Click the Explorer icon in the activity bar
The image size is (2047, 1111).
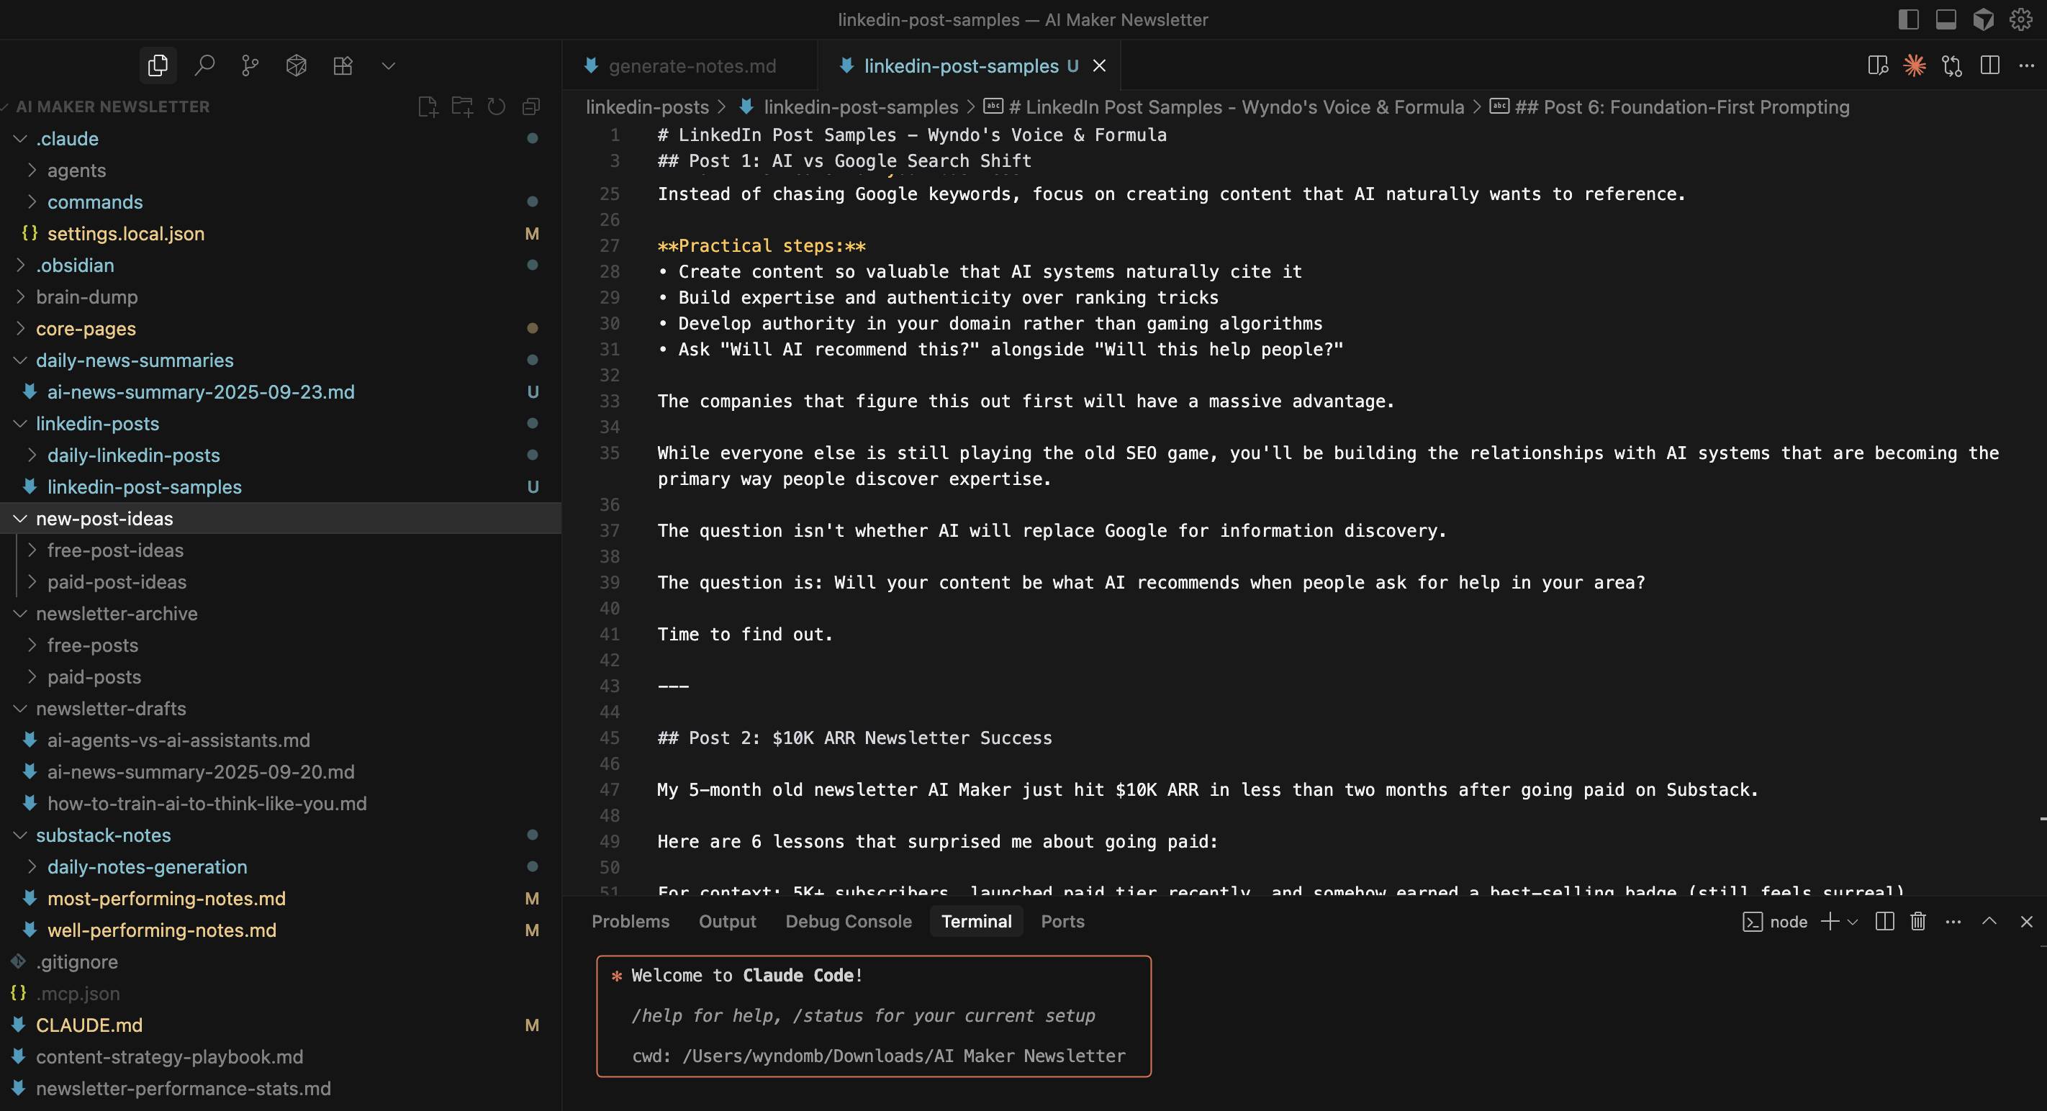(x=158, y=65)
